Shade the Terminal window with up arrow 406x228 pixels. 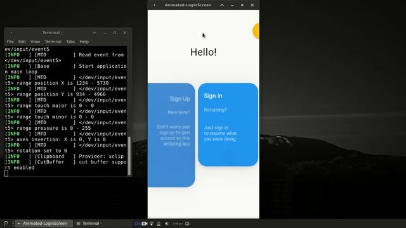(95, 33)
